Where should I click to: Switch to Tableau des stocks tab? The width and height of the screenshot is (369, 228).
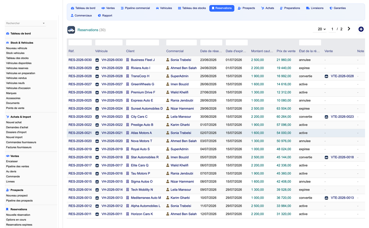pyautogui.click(x=192, y=8)
